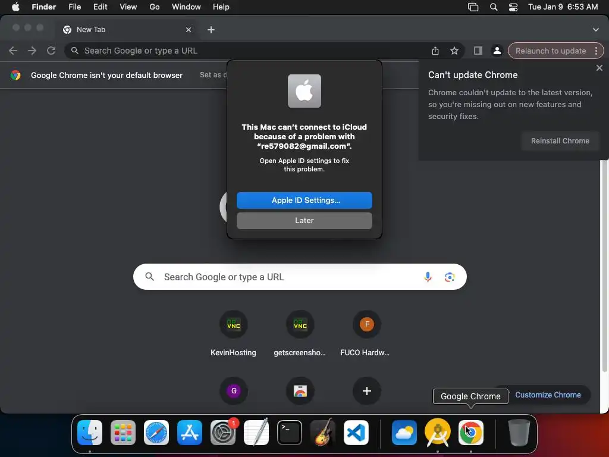Open the Edit menu
Viewport: 609px width, 457px height.
[x=100, y=7]
